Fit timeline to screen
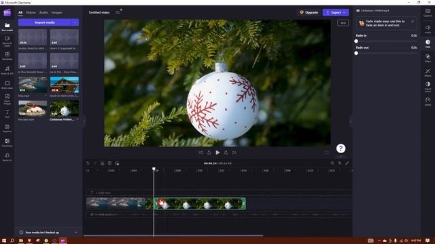Image resolution: width=435 pixels, height=244 pixels. (347, 163)
